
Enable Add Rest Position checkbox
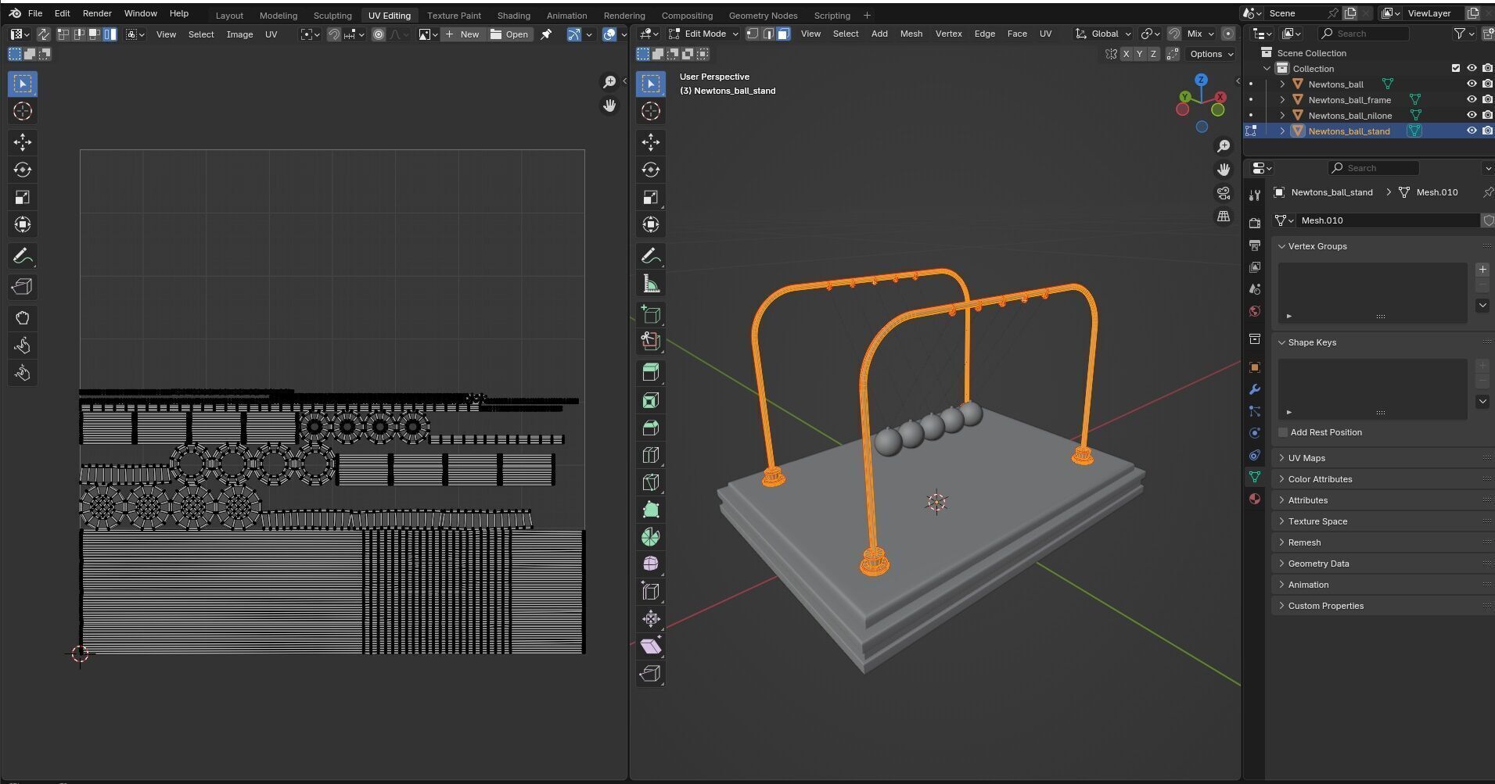click(1283, 432)
